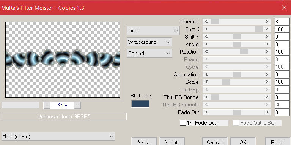Zoom in preview with plus button
This screenshot has height=145, width=291.
(x=47, y=105)
